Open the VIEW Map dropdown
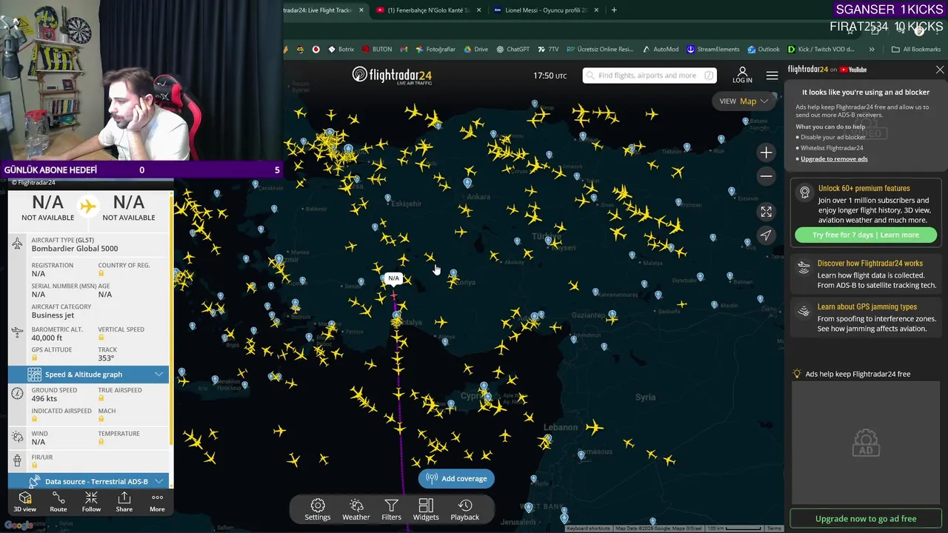The image size is (948, 533). [x=744, y=101]
